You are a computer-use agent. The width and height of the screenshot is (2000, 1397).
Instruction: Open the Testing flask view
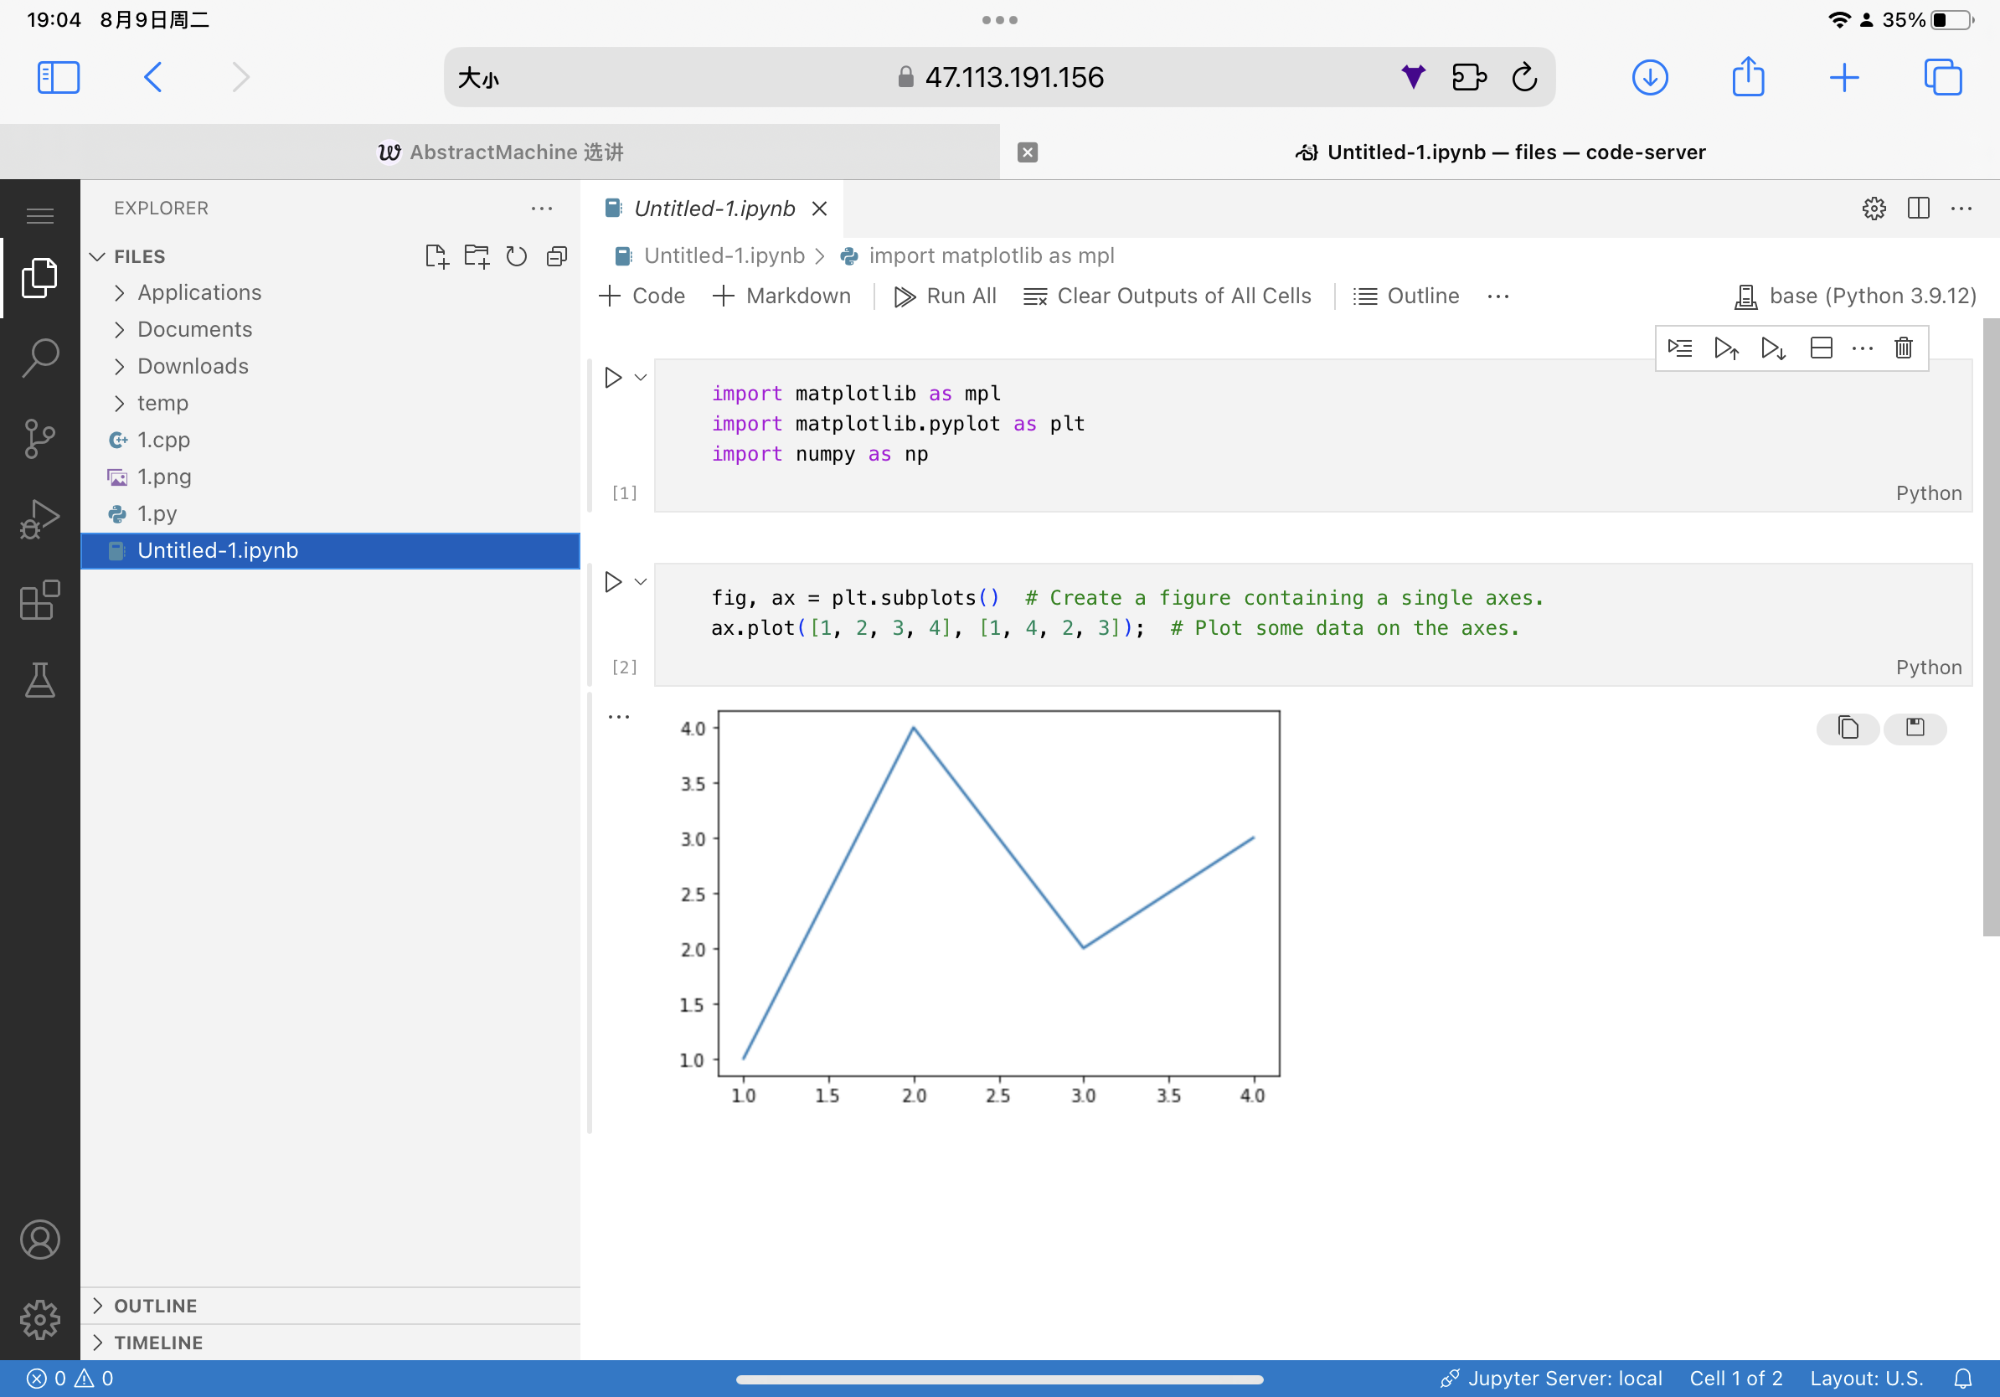pyautogui.click(x=39, y=680)
